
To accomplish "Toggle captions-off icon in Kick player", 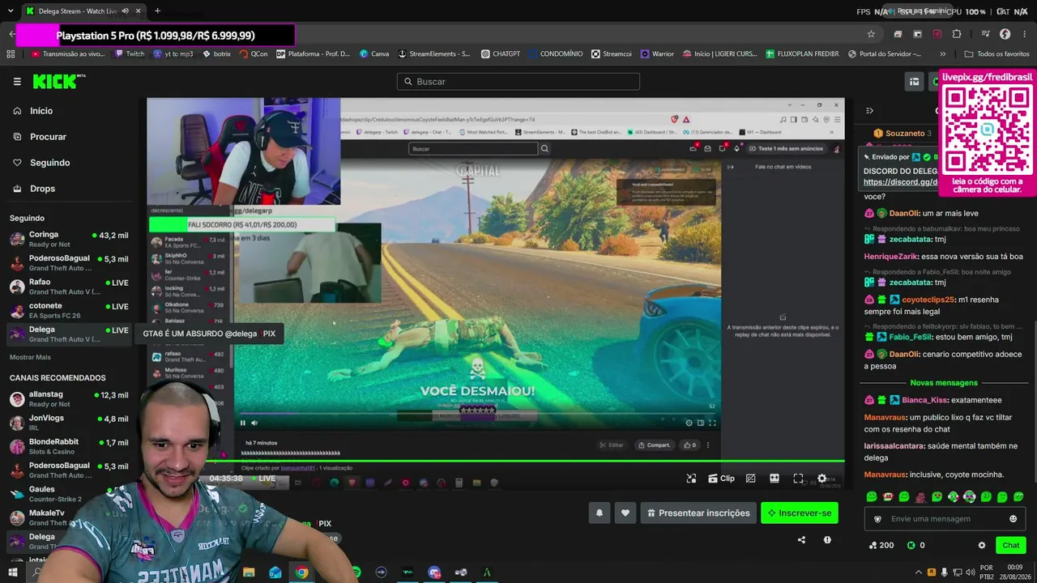I will pyautogui.click(x=750, y=479).
